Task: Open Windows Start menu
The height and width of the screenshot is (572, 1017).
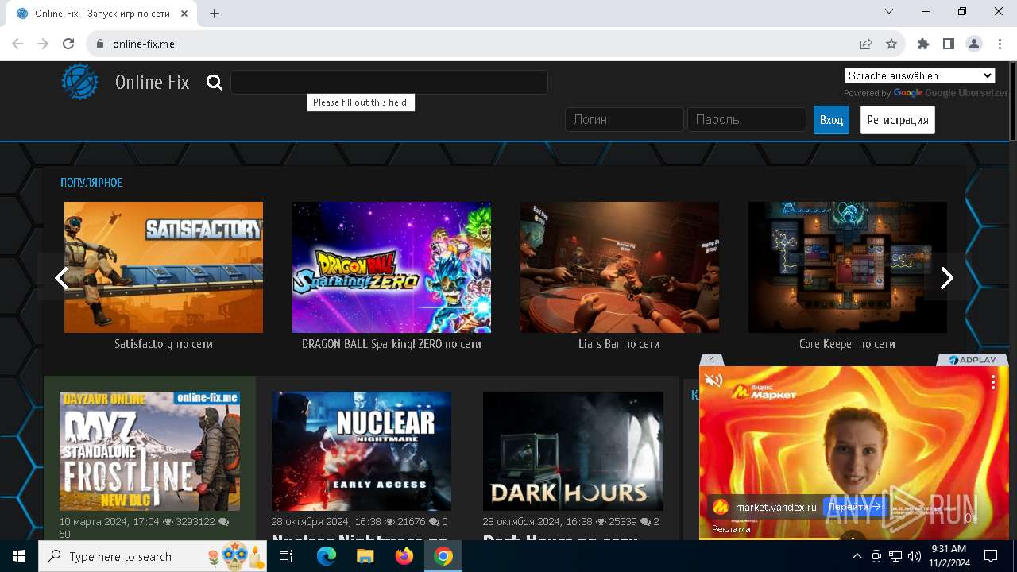Action: [19, 556]
